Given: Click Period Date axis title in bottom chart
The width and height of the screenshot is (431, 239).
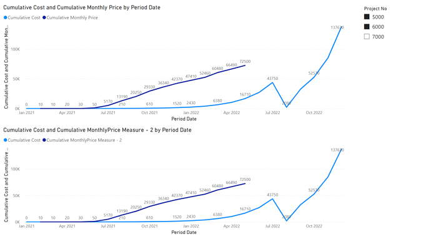Looking at the screenshot, I should 184,232.
